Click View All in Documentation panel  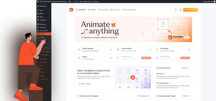point(186,68)
